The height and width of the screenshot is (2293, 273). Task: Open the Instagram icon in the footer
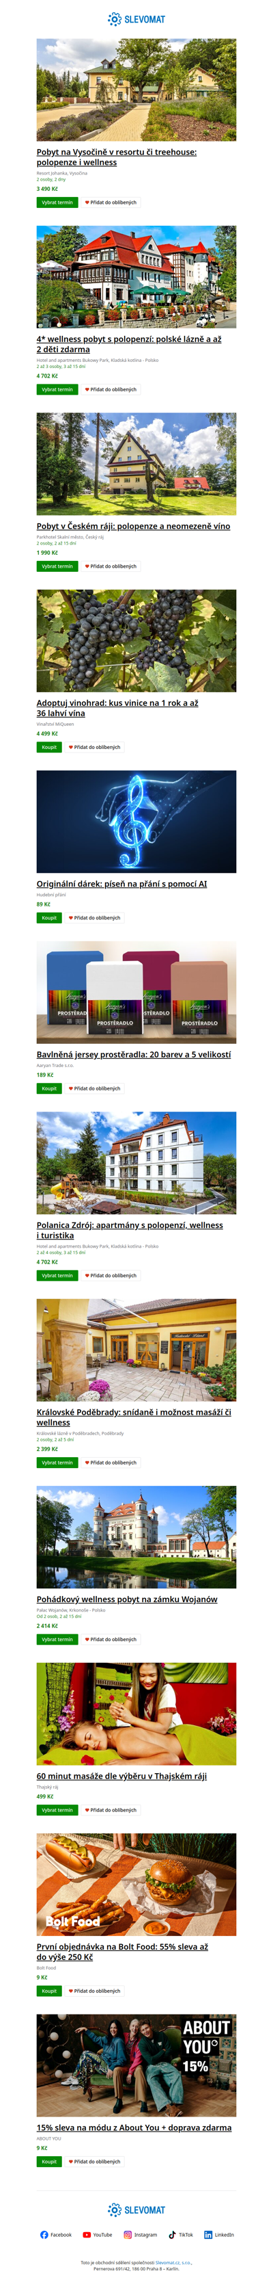pos(128,2234)
